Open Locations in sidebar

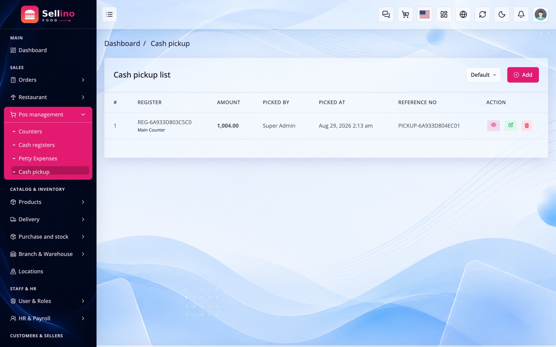(48, 271)
